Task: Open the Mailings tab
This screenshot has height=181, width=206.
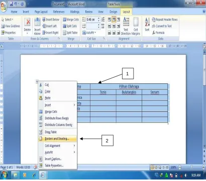Action: [x=75, y=12]
